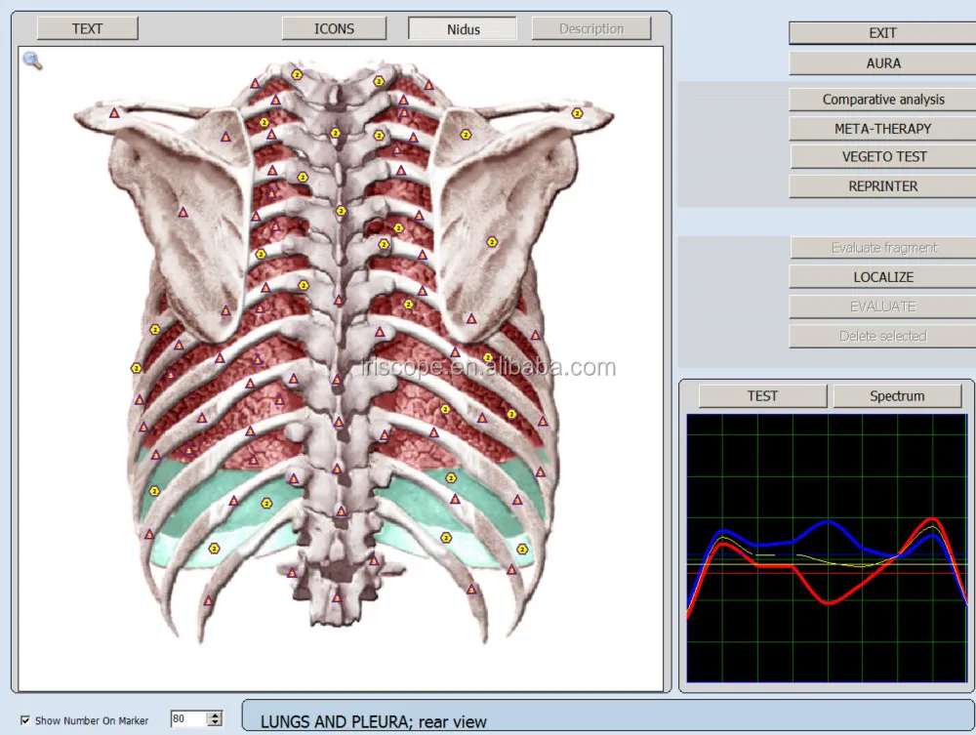The height and width of the screenshot is (735, 976).
Task: Start META-THERAPY
Action: tap(882, 128)
